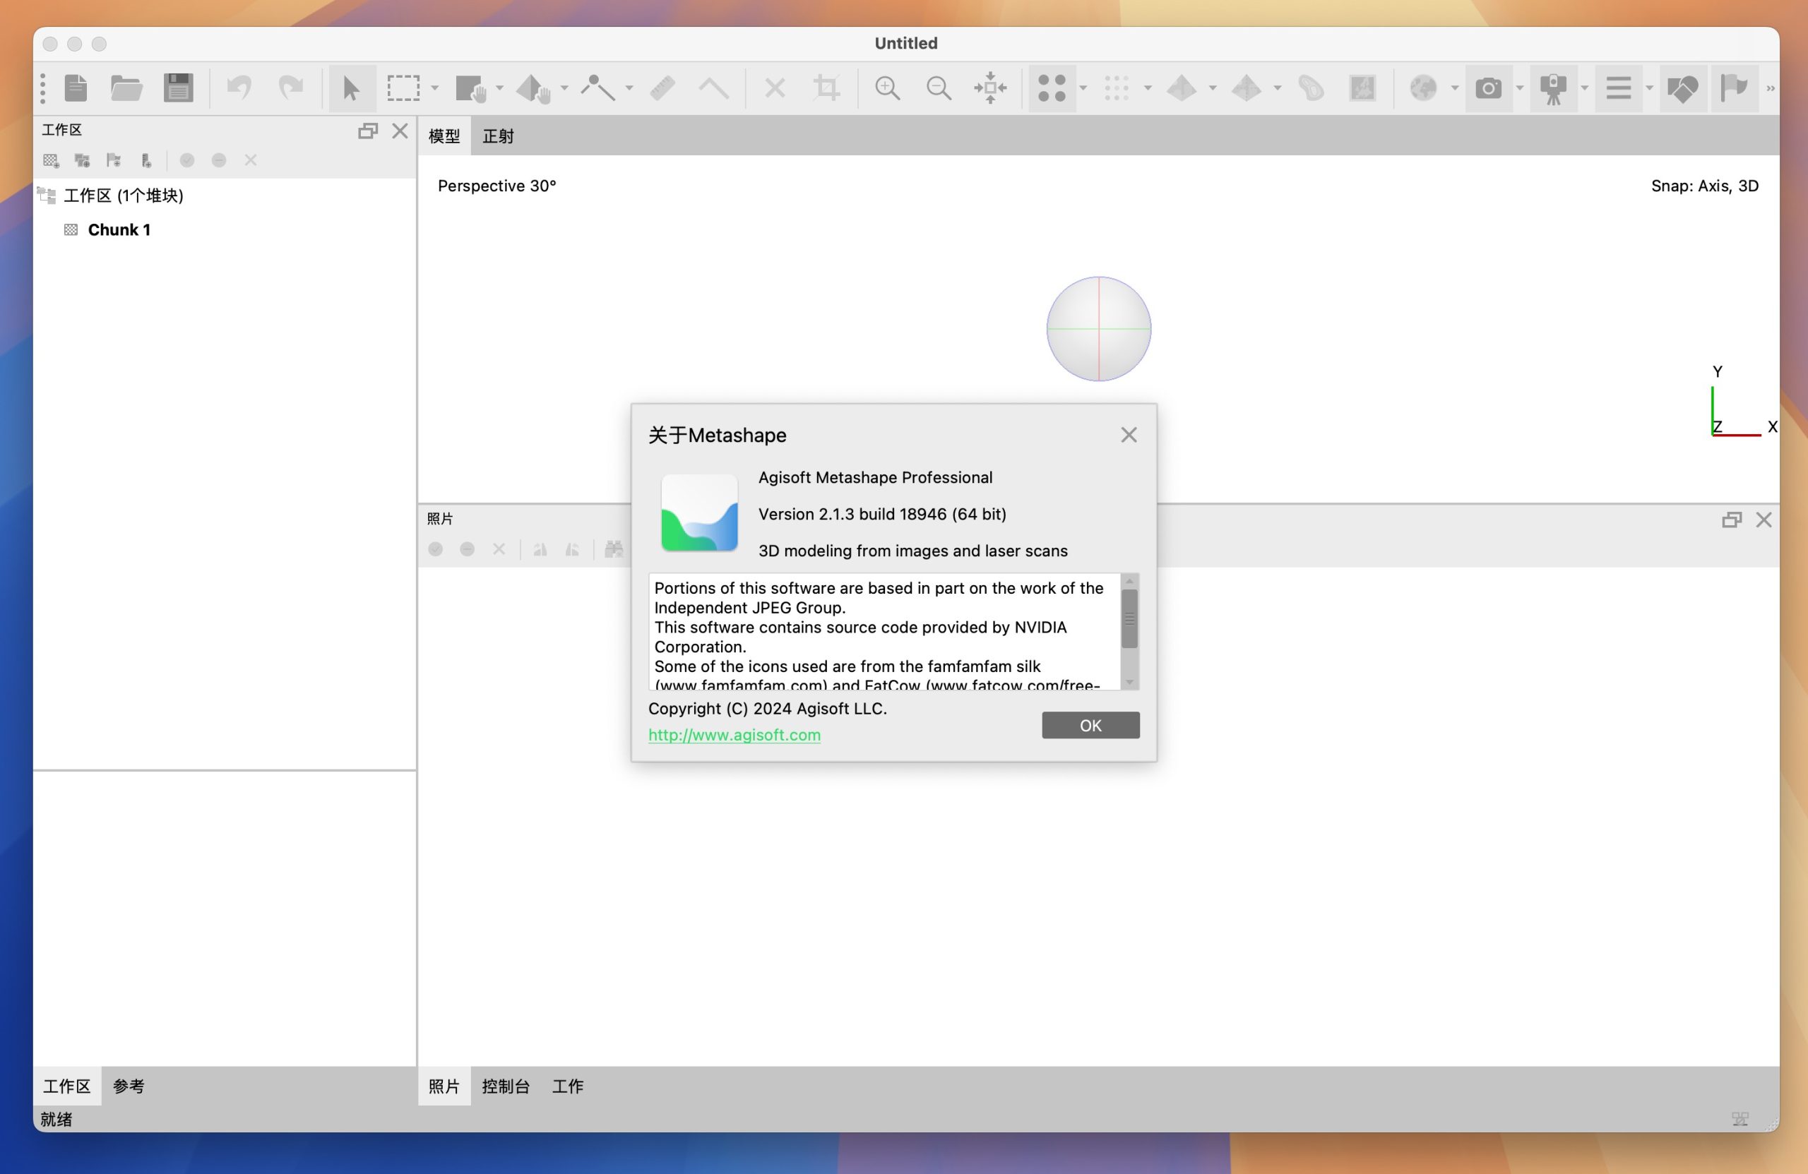1808x1174 pixels.
Task: Reset the view with the arrows-to-center icon
Action: (x=991, y=88)
